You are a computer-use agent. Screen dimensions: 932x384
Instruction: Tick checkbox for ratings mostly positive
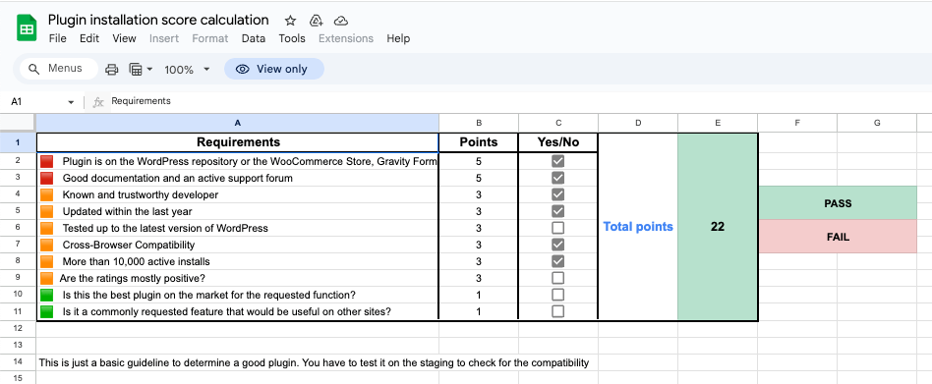[558, 278]
